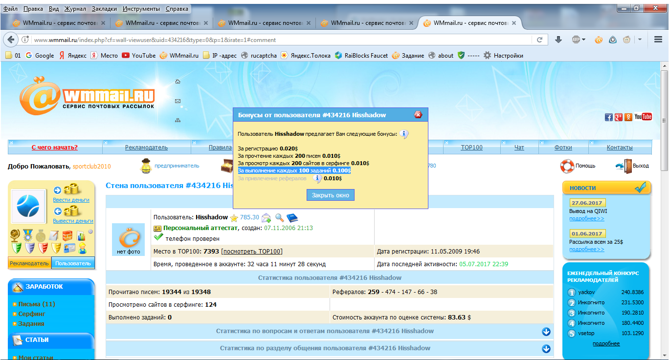
Task: Open the Журнал menu
Action: pyautogui.click(x=74, y=9)
